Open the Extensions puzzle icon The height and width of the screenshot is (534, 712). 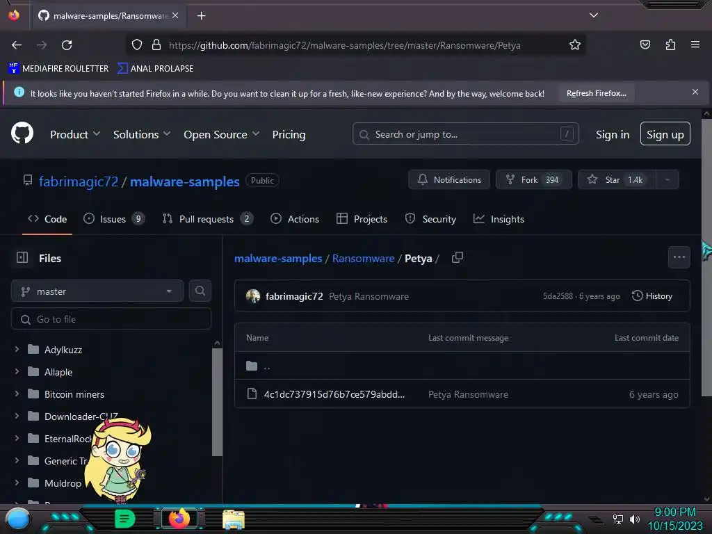tap(670, 44)
